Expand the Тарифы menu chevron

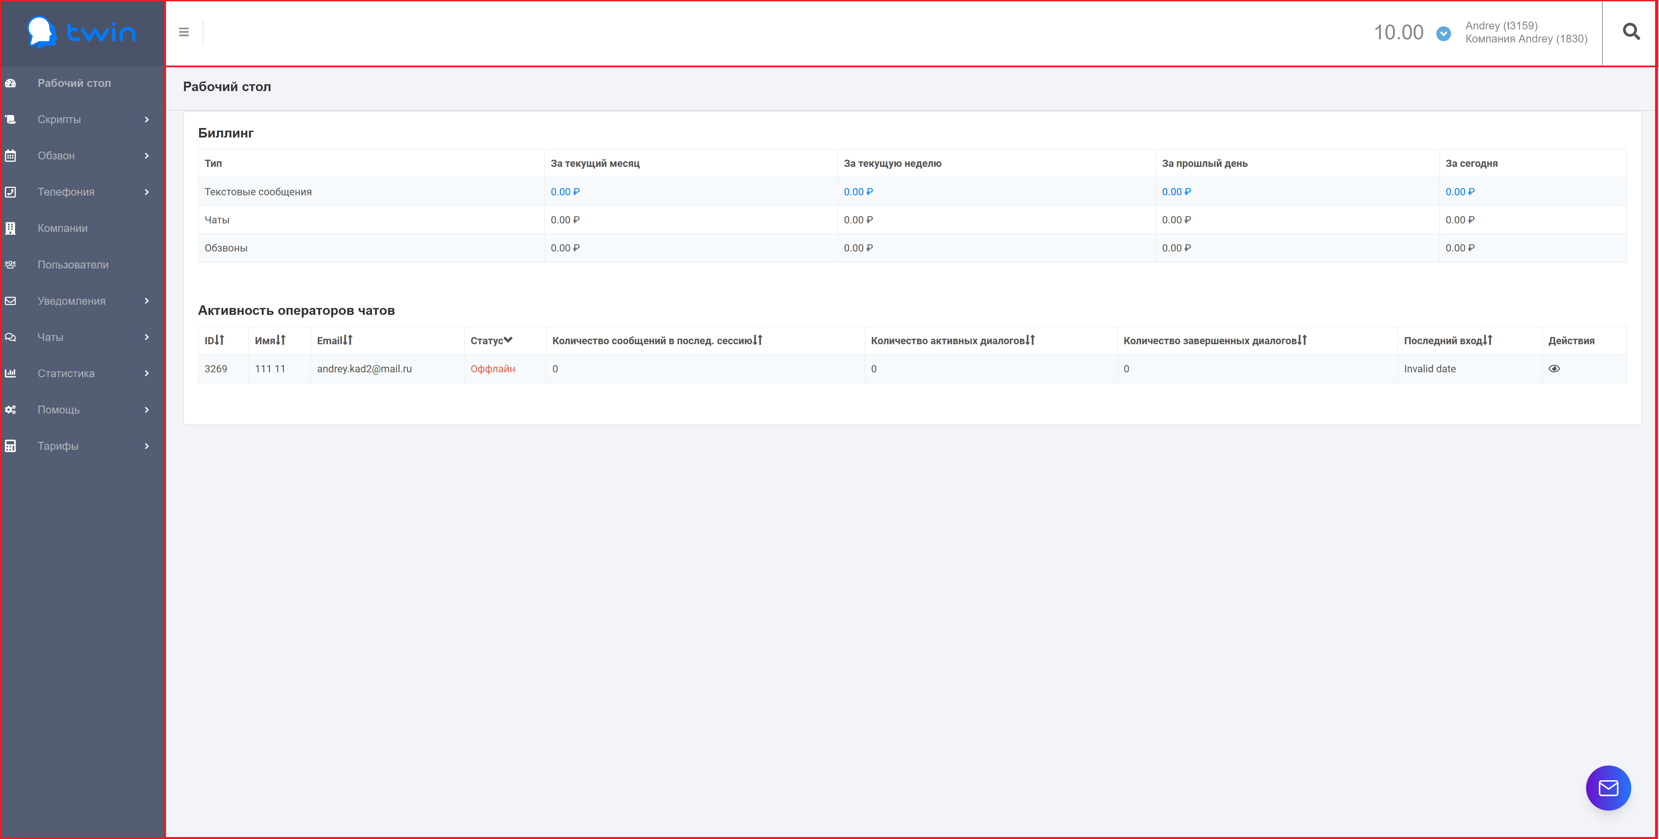click(x=147, y=446)
